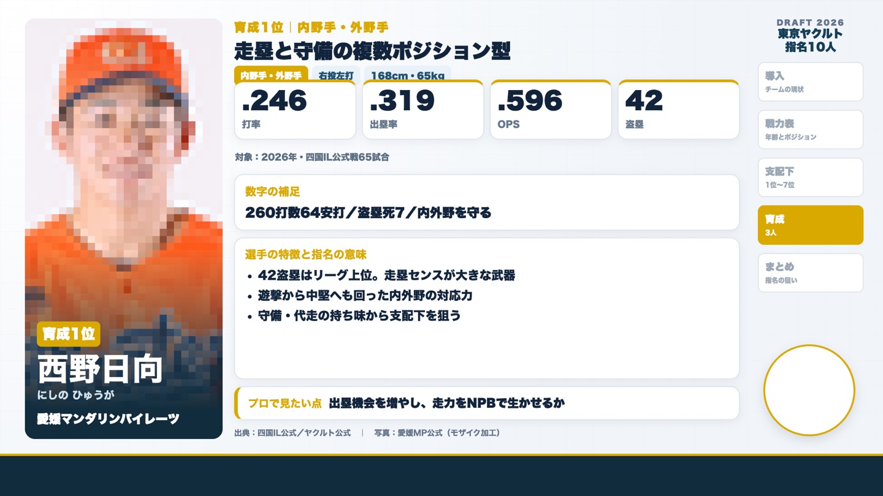The width and height of the screenshot is (883, 496).
Task: Click the 右投左打 tag
Action: (x=336, y=75)
